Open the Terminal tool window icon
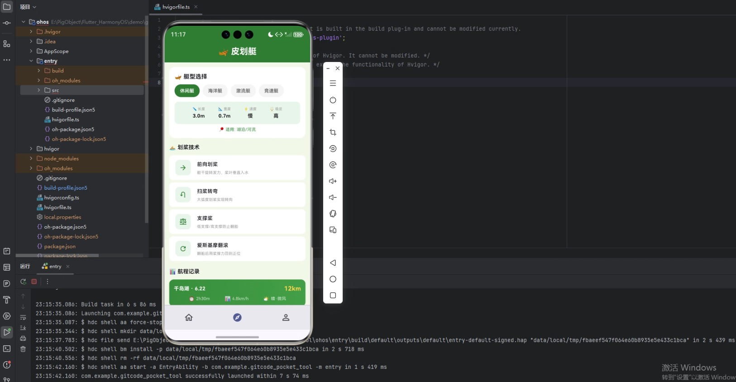 (7, 349)
